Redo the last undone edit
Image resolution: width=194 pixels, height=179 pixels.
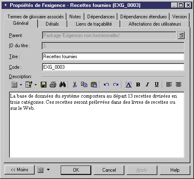[116, 85]
